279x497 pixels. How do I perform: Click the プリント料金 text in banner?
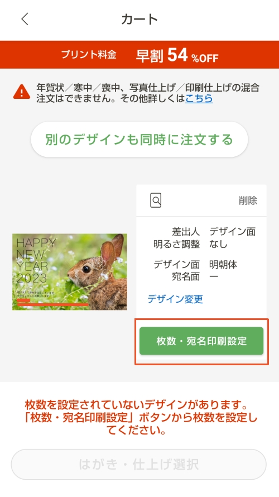(89, 55)
